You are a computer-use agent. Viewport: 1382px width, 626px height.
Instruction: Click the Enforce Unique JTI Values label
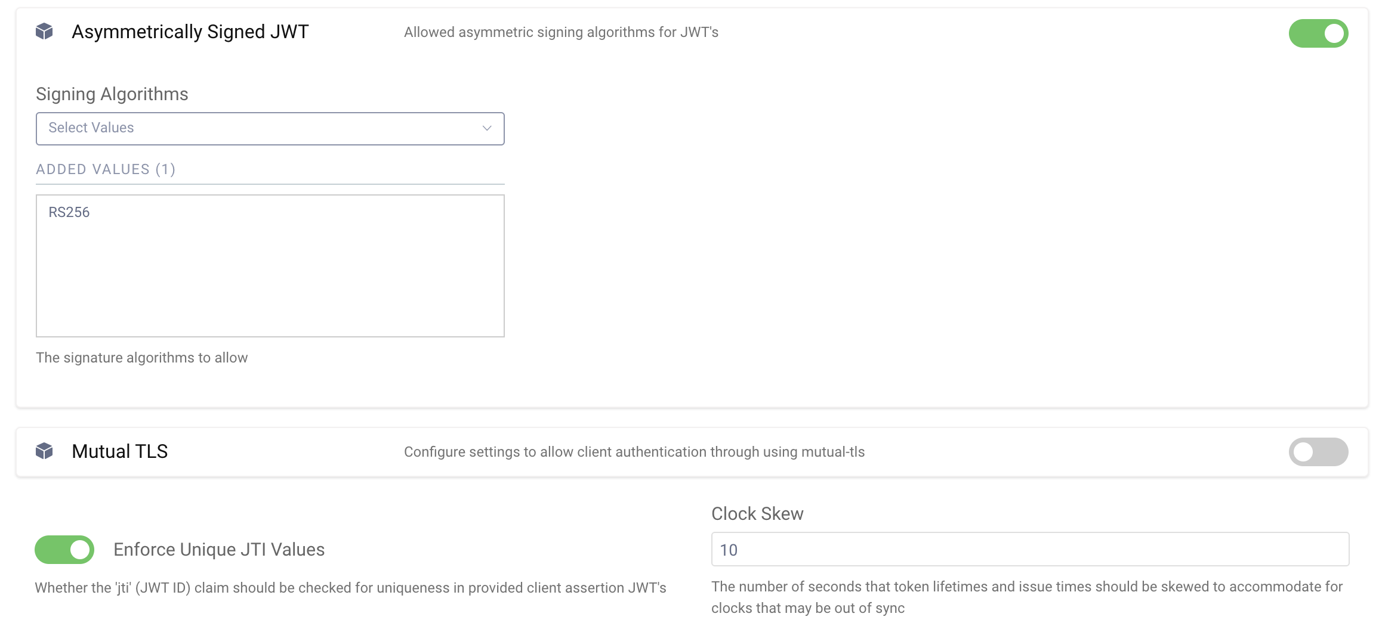click(218, 549)
